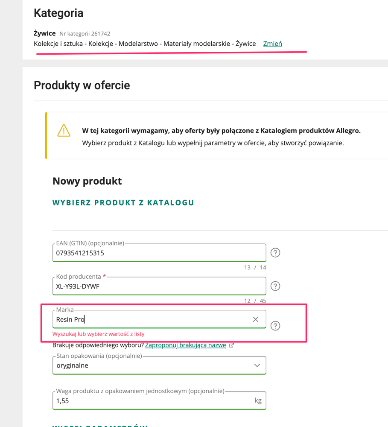Focus the Kod producenta field
388x427 pixels.
pyautogui.click(x=159, y=286)
